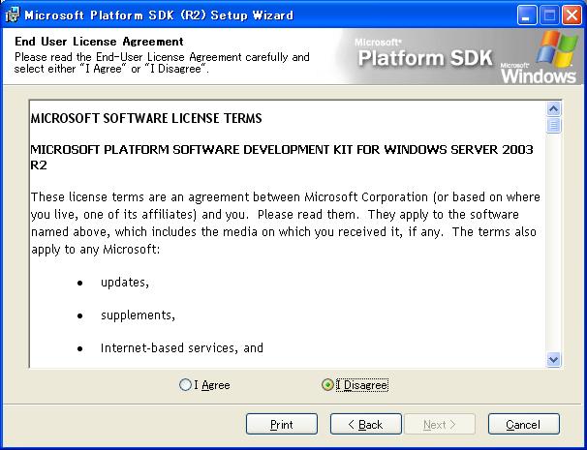The width and height of the screenshot is (587, 450).
Task: Minimize the Setup Wizard window
Action: (526, 15)
